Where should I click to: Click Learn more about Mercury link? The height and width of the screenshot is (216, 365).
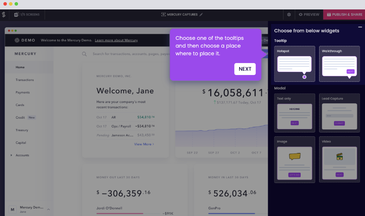(x=116, y=40)
